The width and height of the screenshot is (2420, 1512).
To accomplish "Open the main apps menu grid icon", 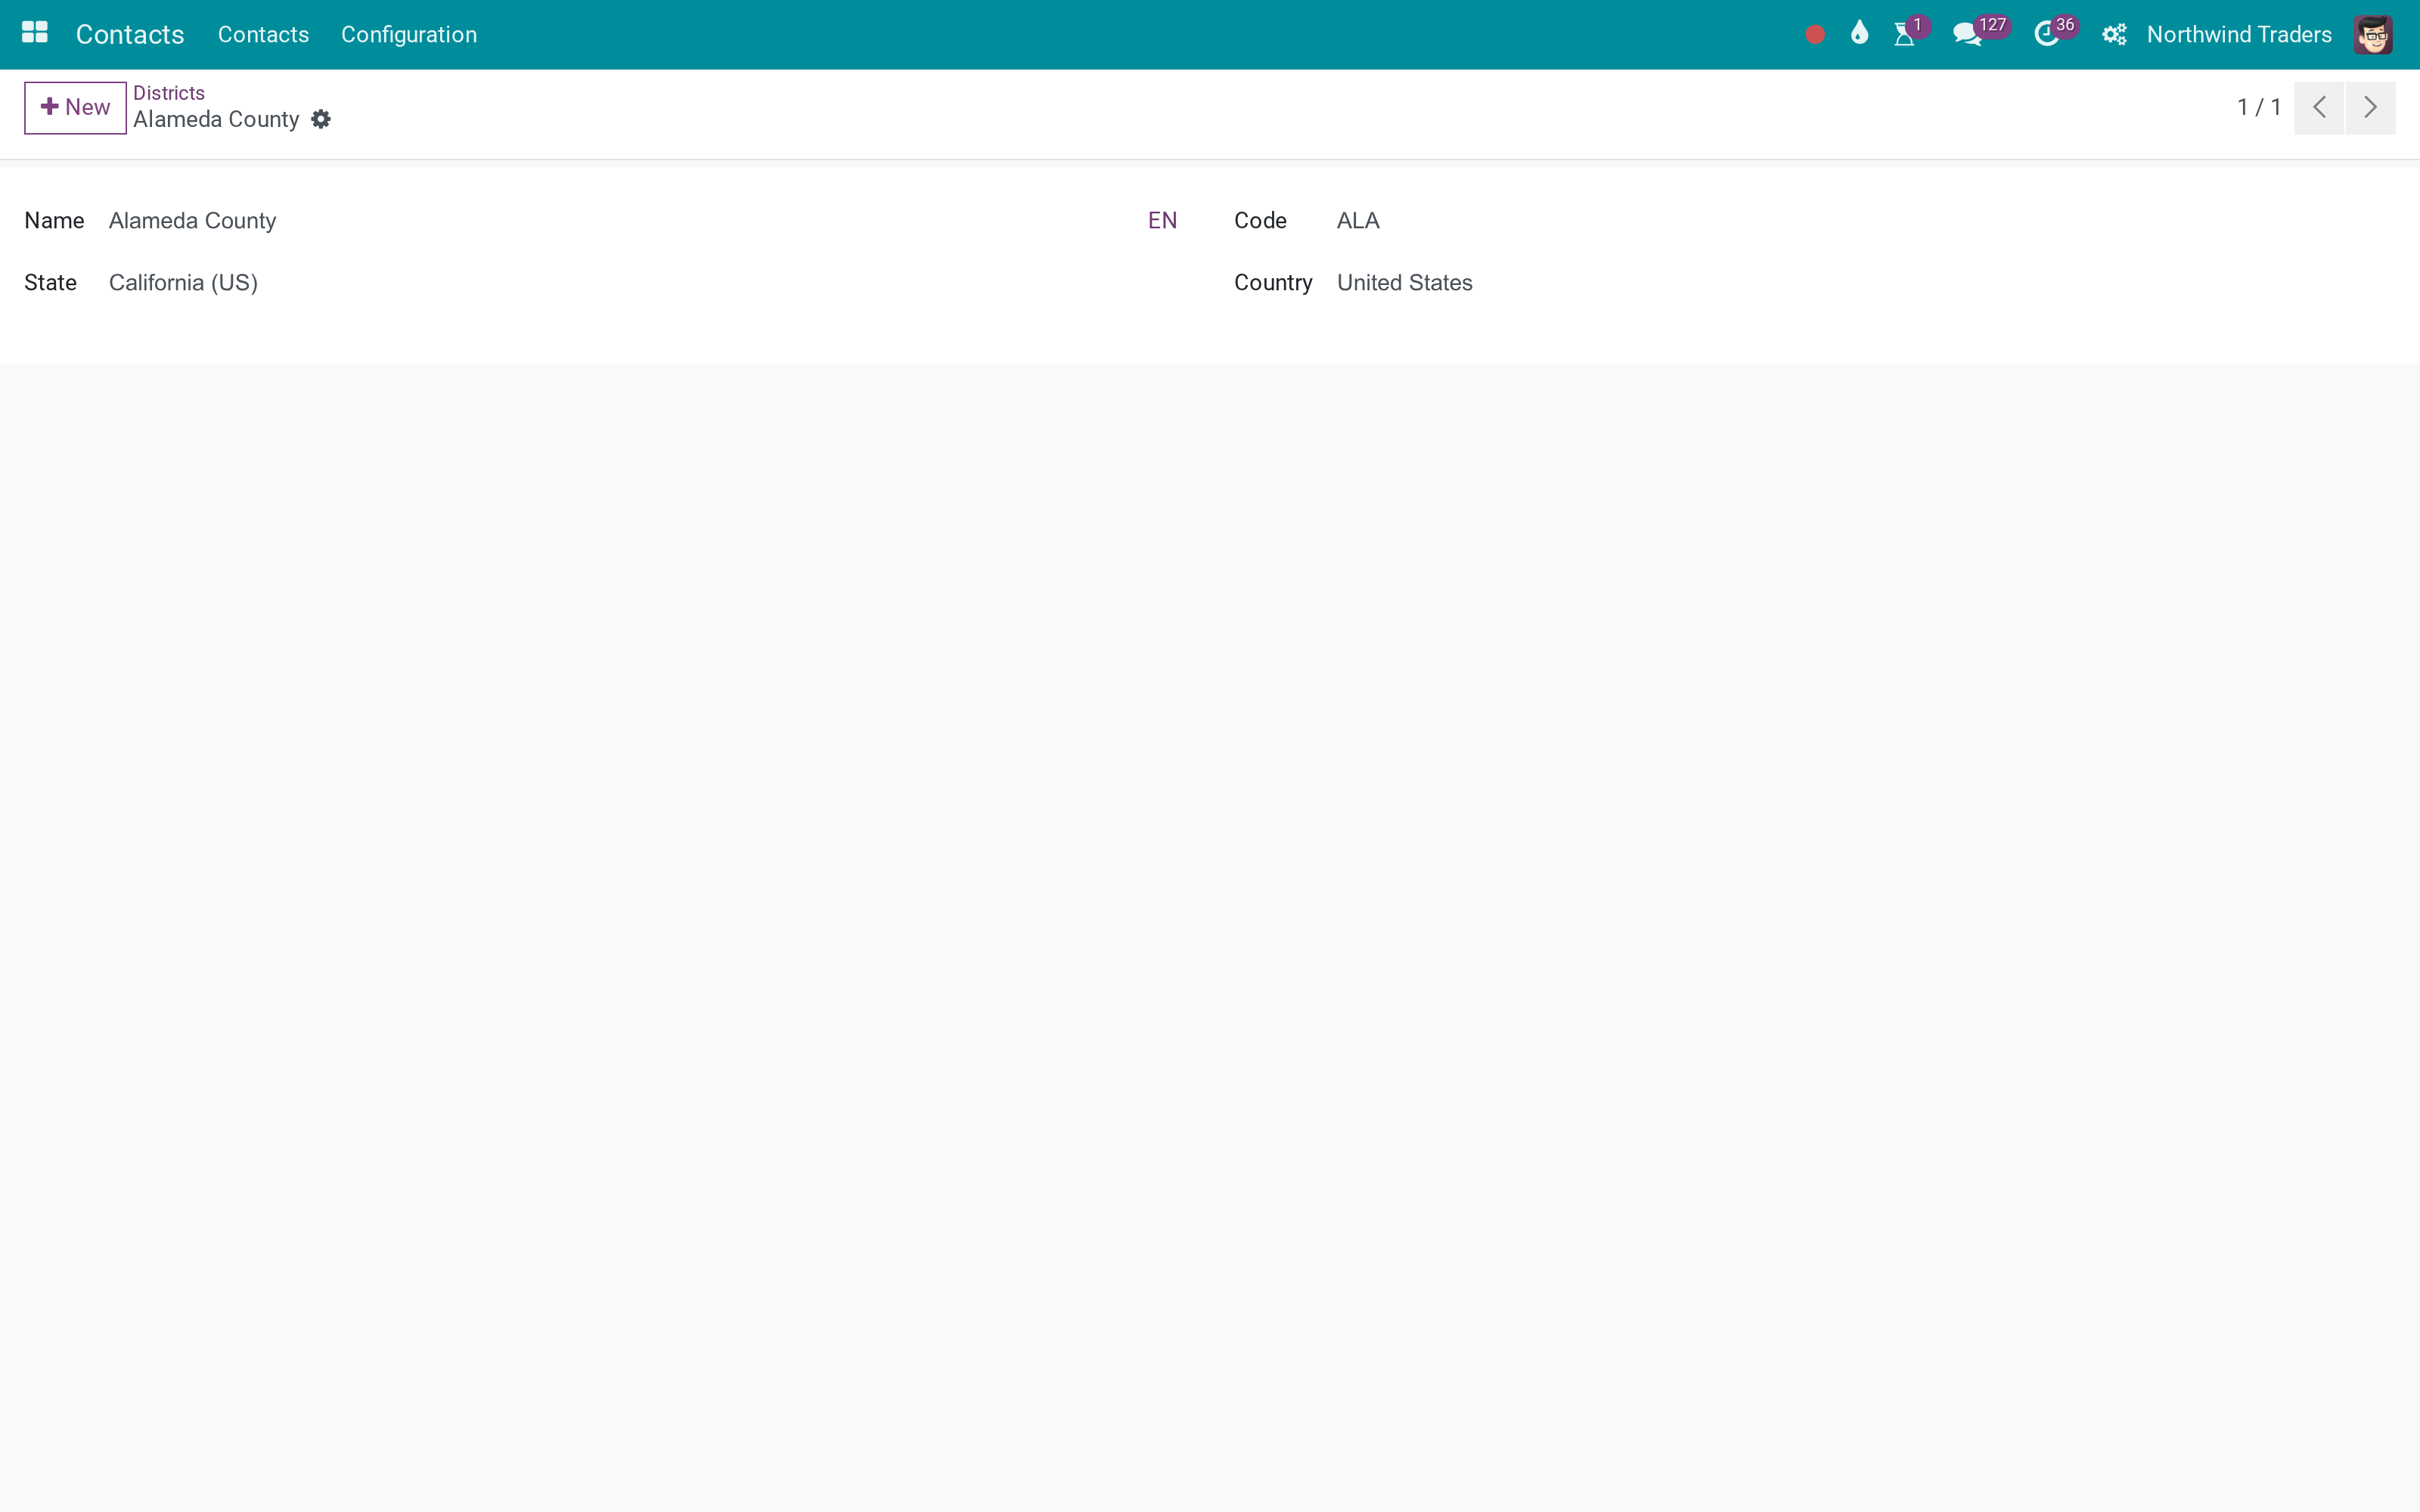I will click(35, 34).
